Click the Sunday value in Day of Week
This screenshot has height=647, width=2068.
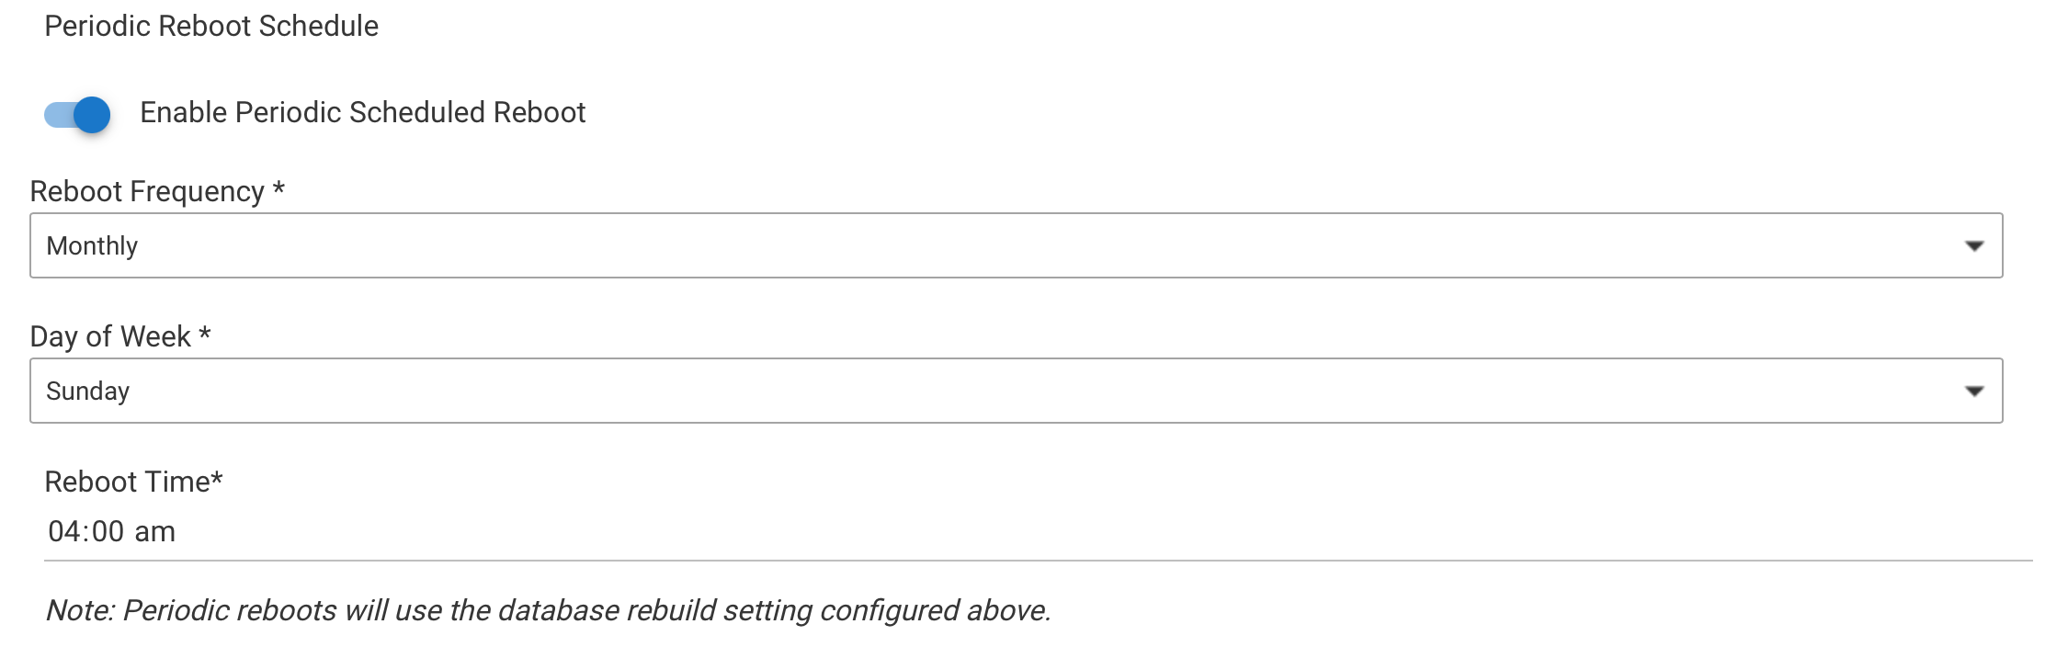tap(88, 392)
